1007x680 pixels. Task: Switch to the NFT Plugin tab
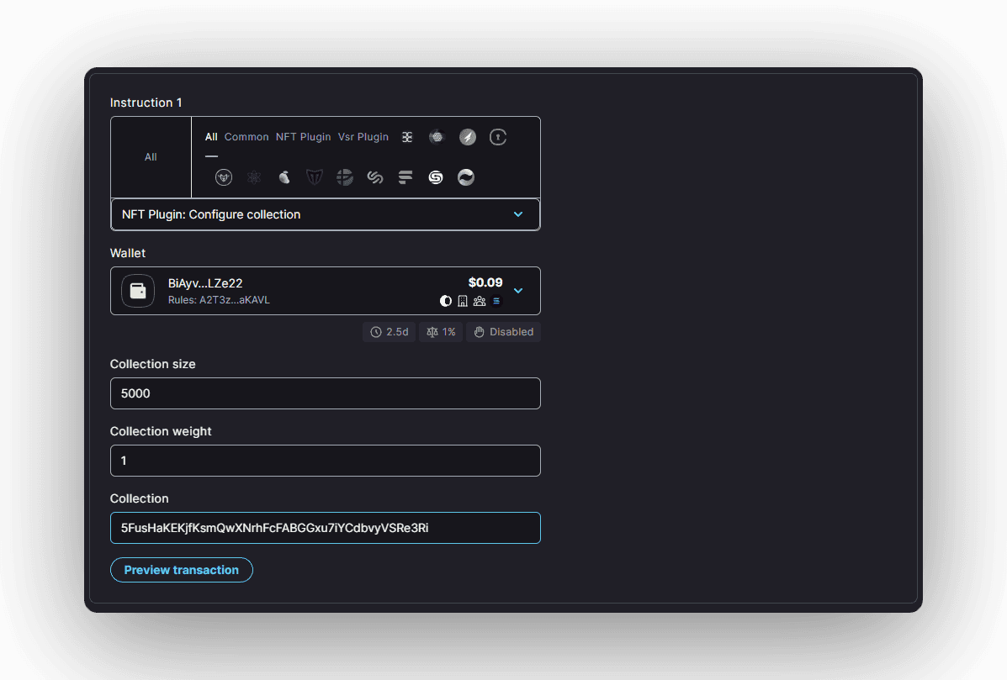(x=303, y=137)
